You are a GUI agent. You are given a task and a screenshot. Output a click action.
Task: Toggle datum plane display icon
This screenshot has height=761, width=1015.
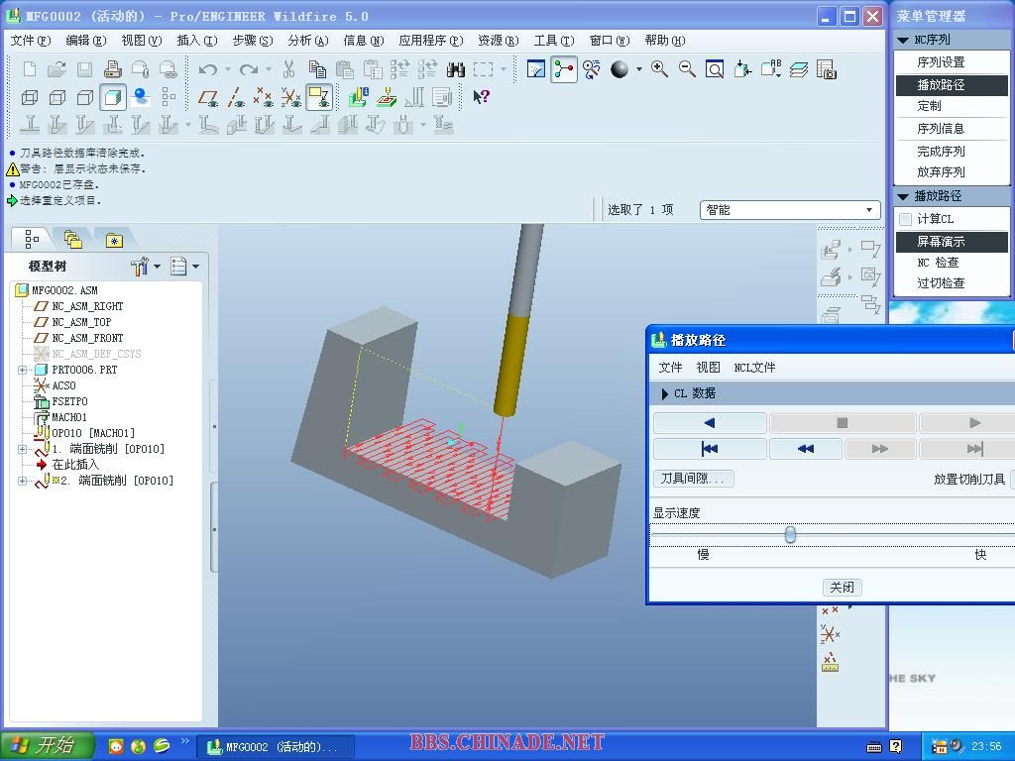(x=208, y=97)
